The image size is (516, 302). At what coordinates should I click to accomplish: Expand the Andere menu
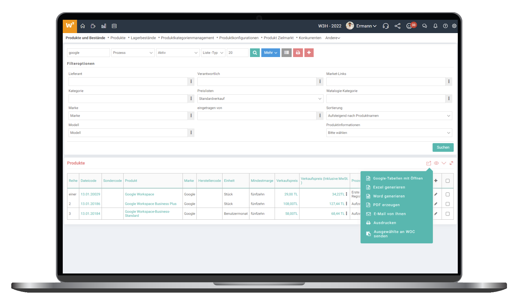[x=333, y=38]
